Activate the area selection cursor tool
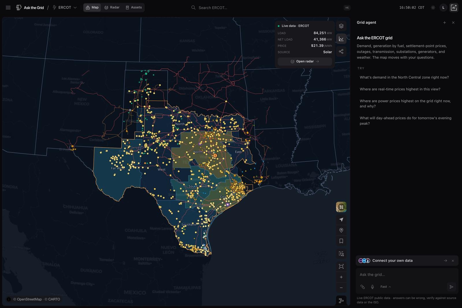The width and height of the screenshot is (462, 308). click(x=341, y=254)
